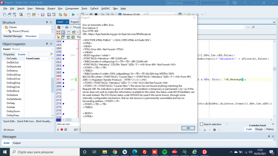The width and height of the screenshot is (278, 156).
Task: Close the Structure panel
Action: [x=51, y=22]
